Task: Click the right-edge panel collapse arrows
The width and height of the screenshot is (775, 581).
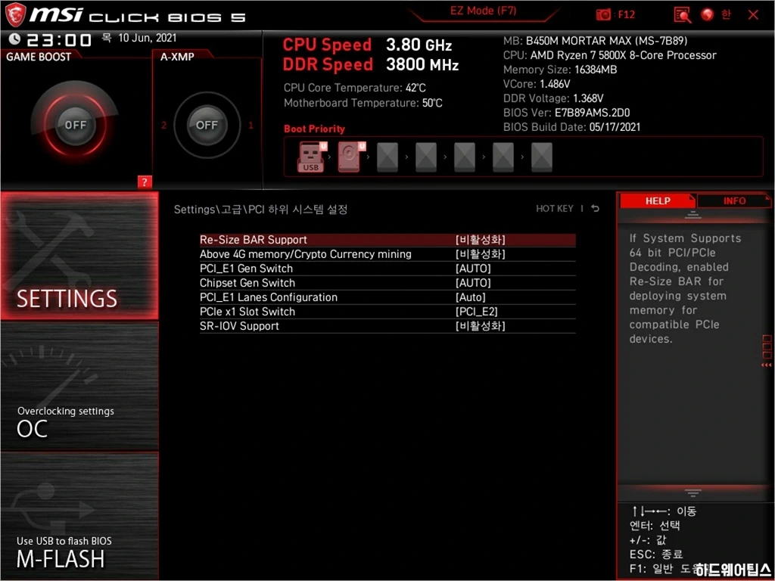Action: click(767, 365)
